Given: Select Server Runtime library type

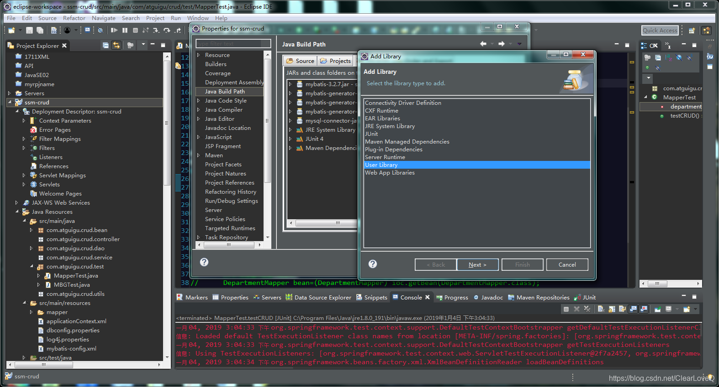Looking at the screenshot, I should (x=477, y=157).
